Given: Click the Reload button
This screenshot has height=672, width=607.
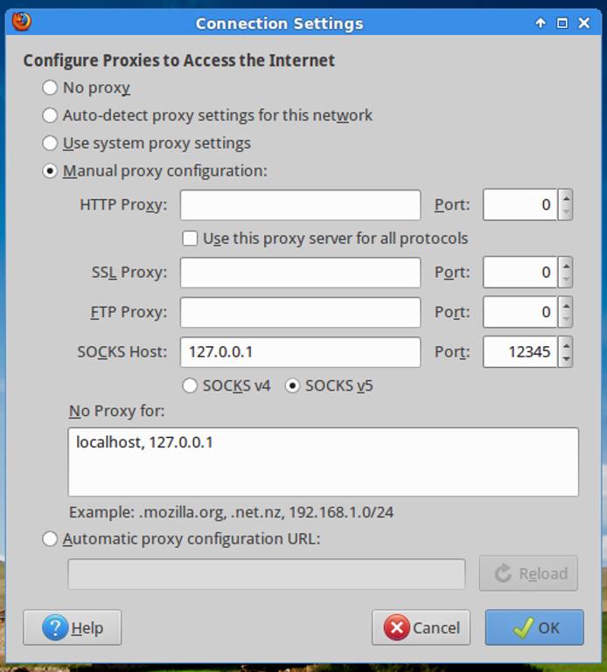Looking at the screenshot, I should (528, 573).
